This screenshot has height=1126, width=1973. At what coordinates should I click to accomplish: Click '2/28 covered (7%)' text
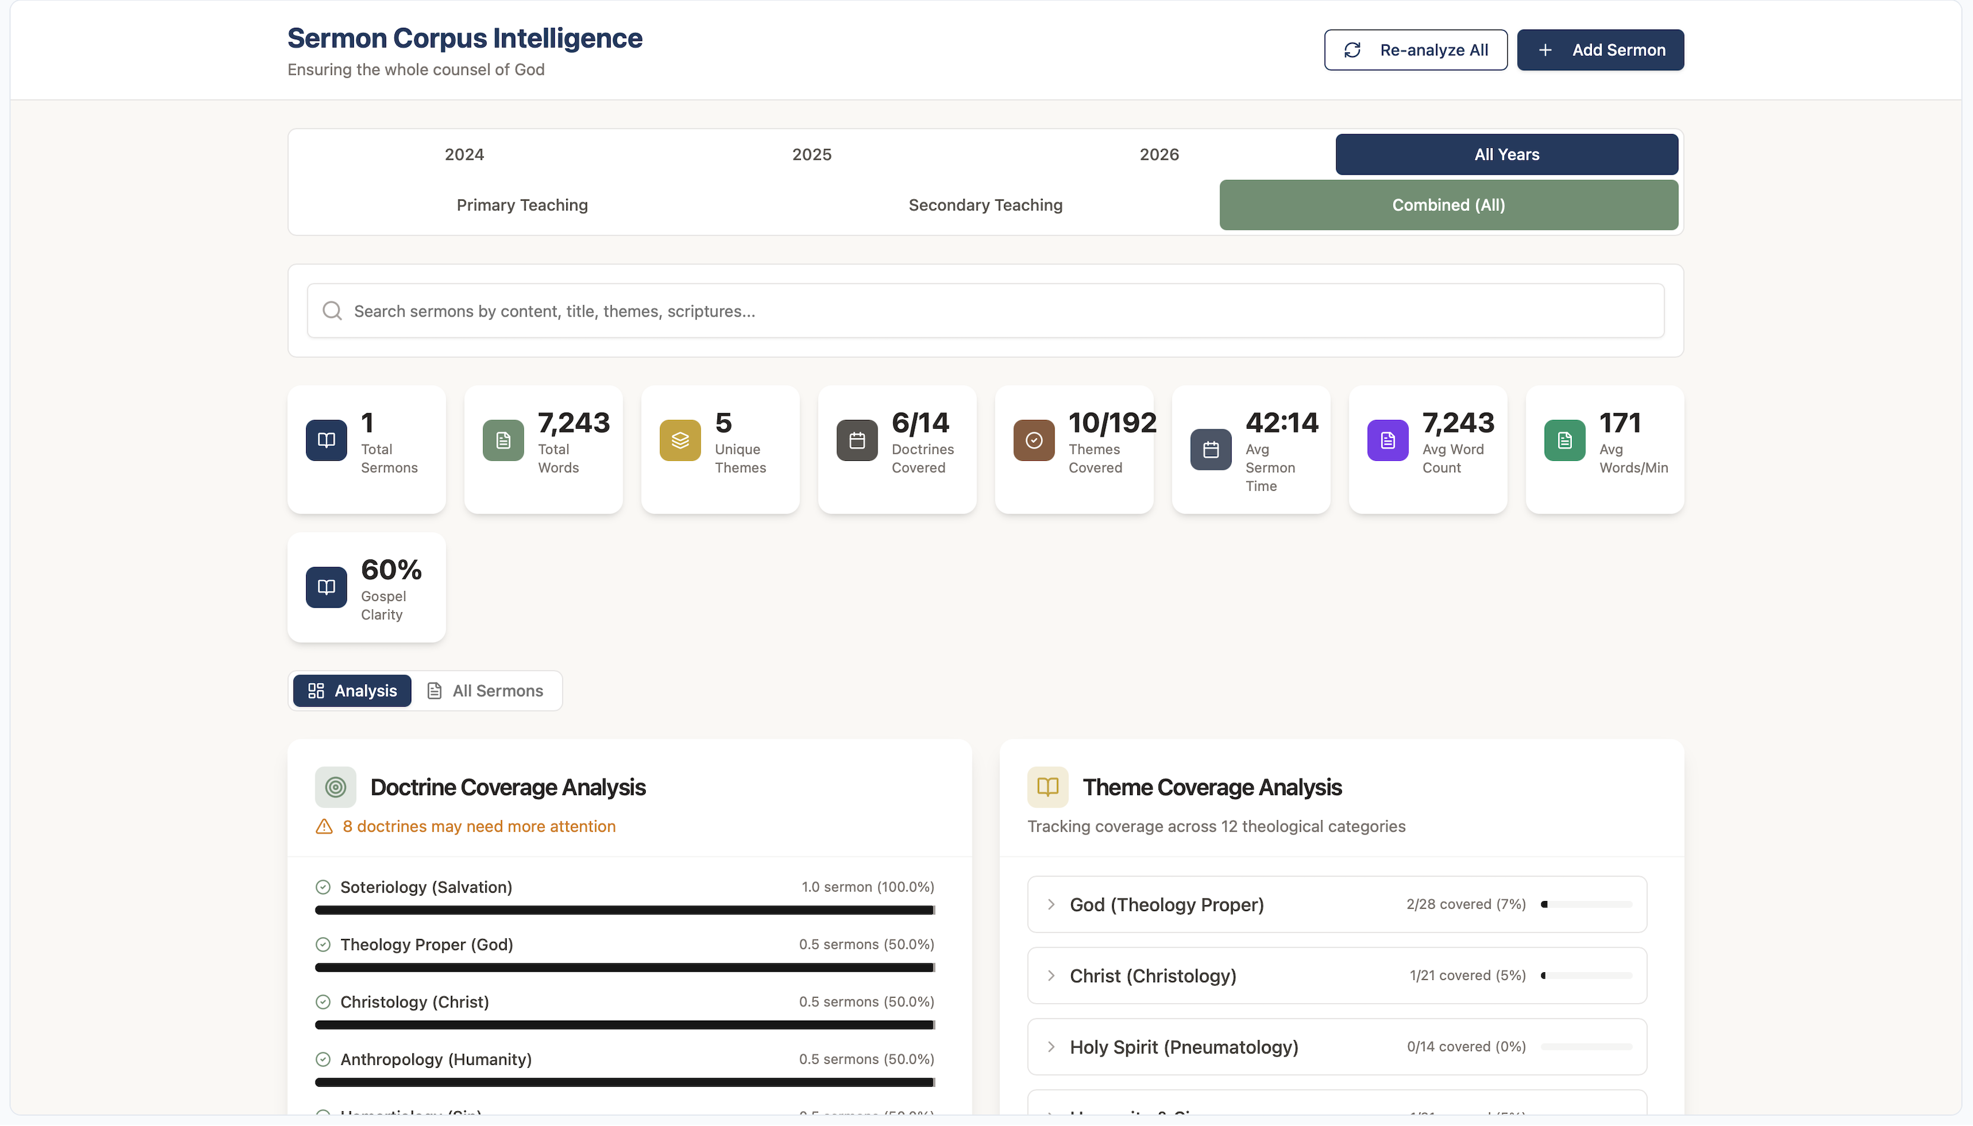click(1466, 904)
